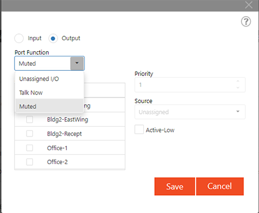
Task: Click the Save button
Action: point(174,187)
